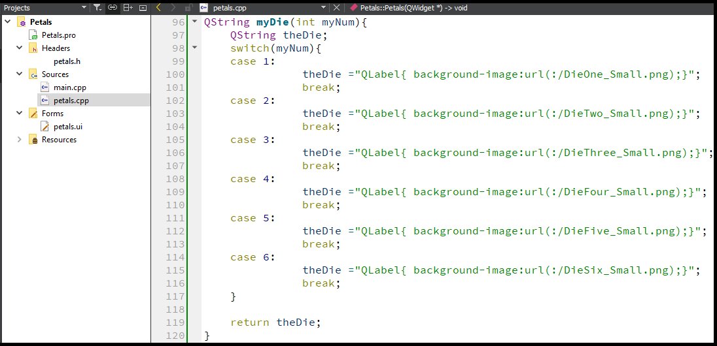This screenshot has width=717, height=346.
Task: Go back in navigation history
Action: tap(158, 7)
